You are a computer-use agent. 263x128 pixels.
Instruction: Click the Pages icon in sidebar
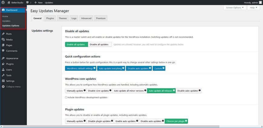pyautogui.click(x=3, y=45)
